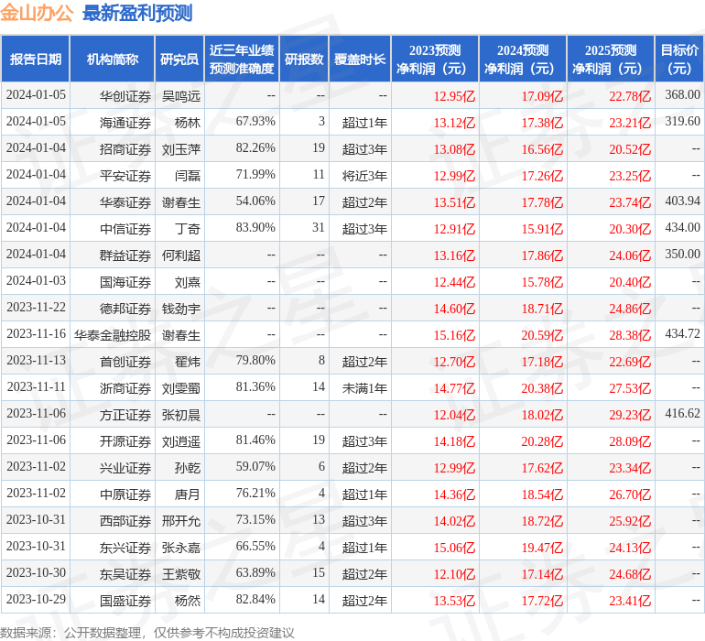Click 2024 forecast value 20.38亿

tap(542, 388)
